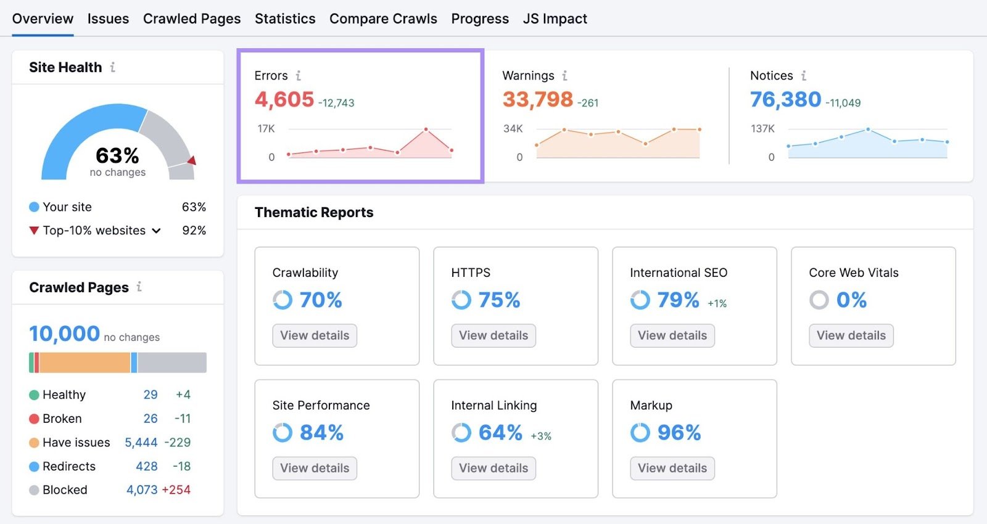The width and height of the screenshot is (987, 524).
Task: Open the Overview tab
Action: point(43,18)
